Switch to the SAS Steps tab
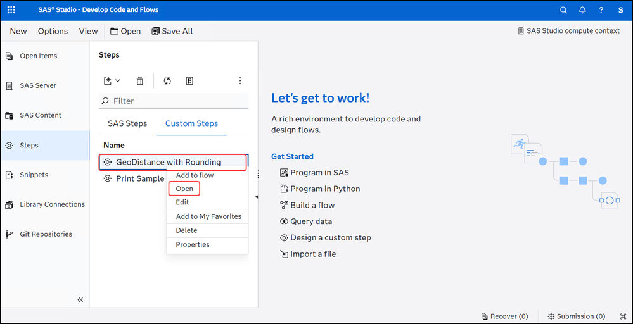Image resolution: width=633 pixels, height=324 pixels. [x=127, y=123]
